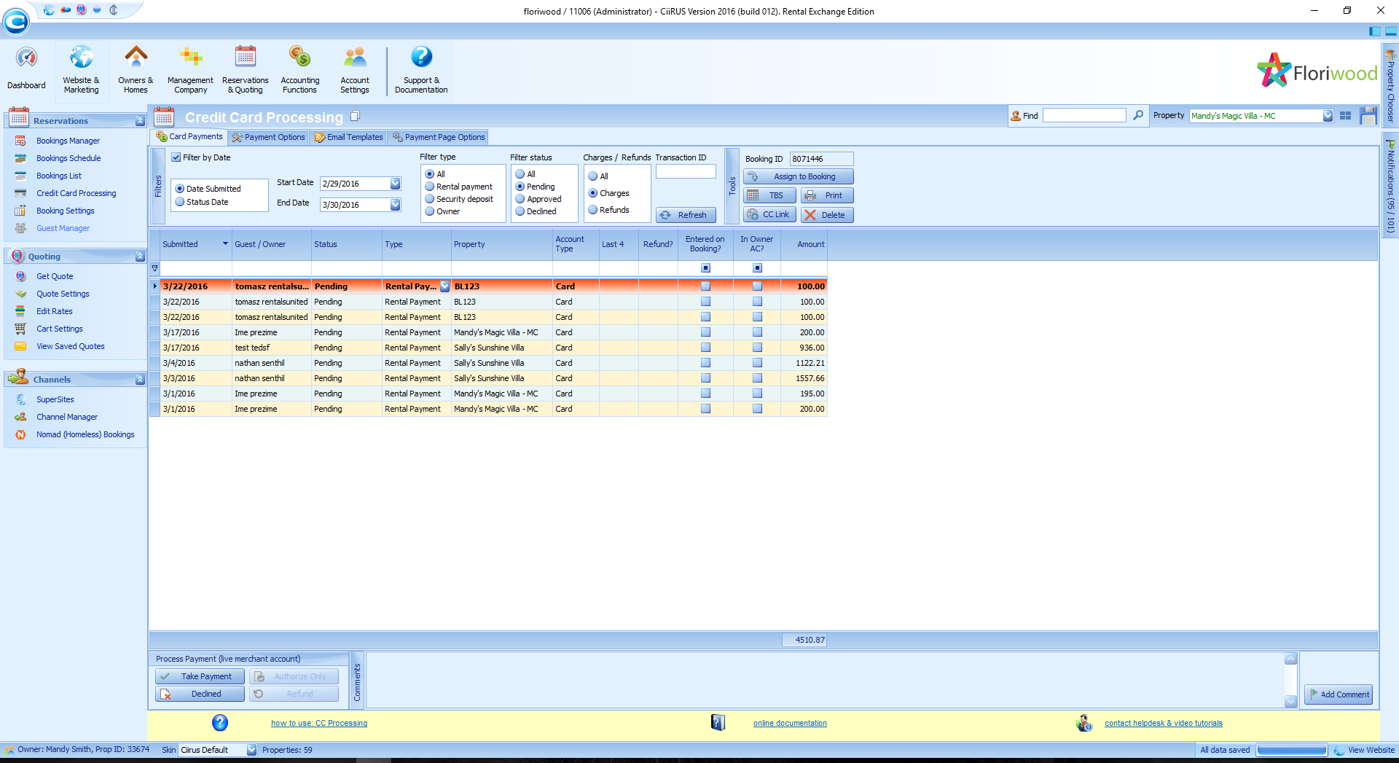Viewport: 1399px width, 763px height.
Task: Open the Notifications side tab
Action: [x=1390, y=186]
